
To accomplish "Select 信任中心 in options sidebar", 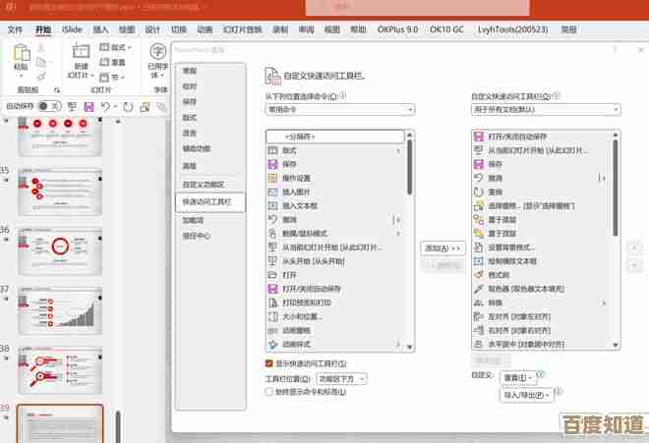I will coord(209,236).
